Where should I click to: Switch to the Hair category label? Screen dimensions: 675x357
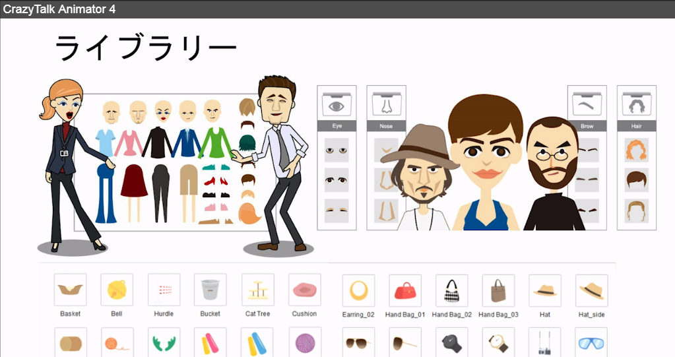pos(637,126)
